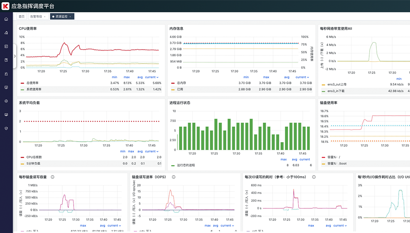Toggle the CPU总核数 series in the load legend

[x=34, y=157]
